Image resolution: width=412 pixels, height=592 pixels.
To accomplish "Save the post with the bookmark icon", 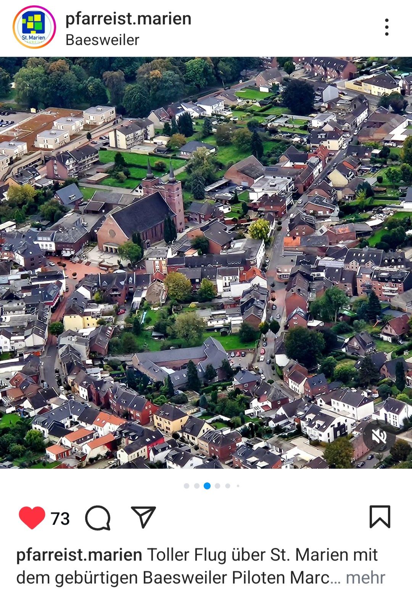I will 380,517.
